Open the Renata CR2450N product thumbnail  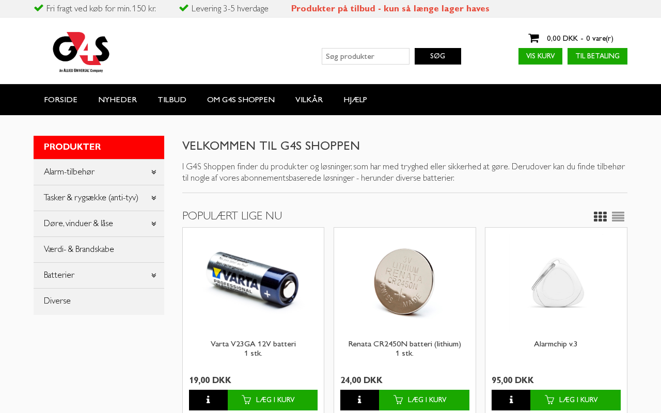click(405, 282)
